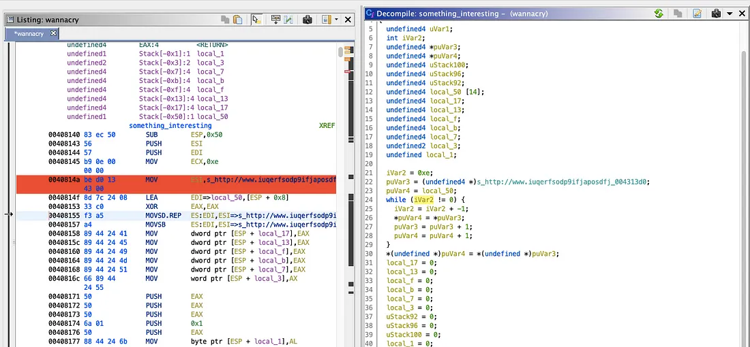
Task: Expand the Listing margin options dropdown arrow
Action: pyautogui.click(x=336, y=20)
